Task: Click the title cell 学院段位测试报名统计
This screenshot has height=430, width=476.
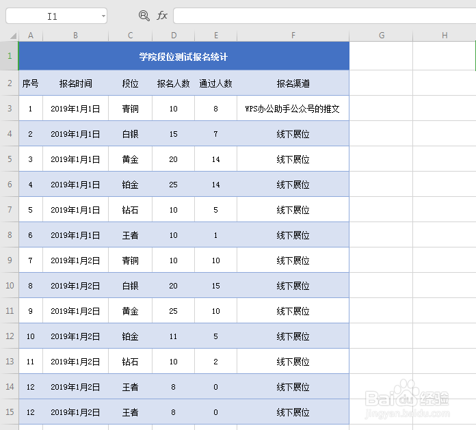Action: click(184, 56)
